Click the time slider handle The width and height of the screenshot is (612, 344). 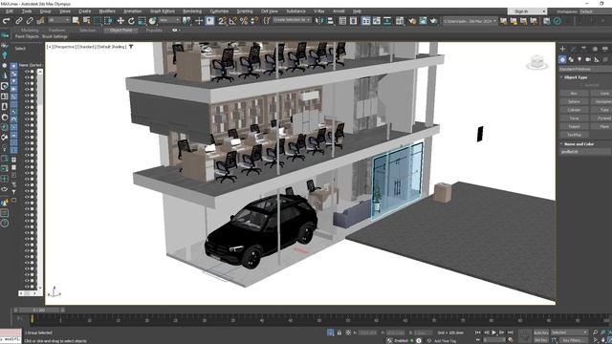(38, 310)
